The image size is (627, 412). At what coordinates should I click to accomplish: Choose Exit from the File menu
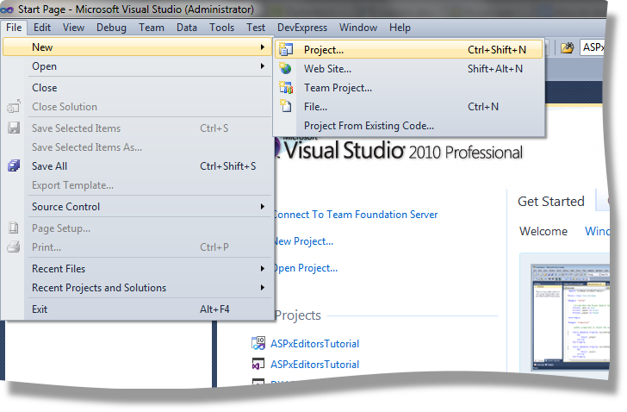[137, 309]
